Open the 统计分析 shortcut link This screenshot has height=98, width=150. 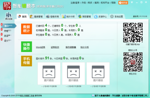coord(84,47)
